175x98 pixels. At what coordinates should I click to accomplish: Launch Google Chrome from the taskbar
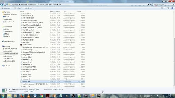pos(41,96)
